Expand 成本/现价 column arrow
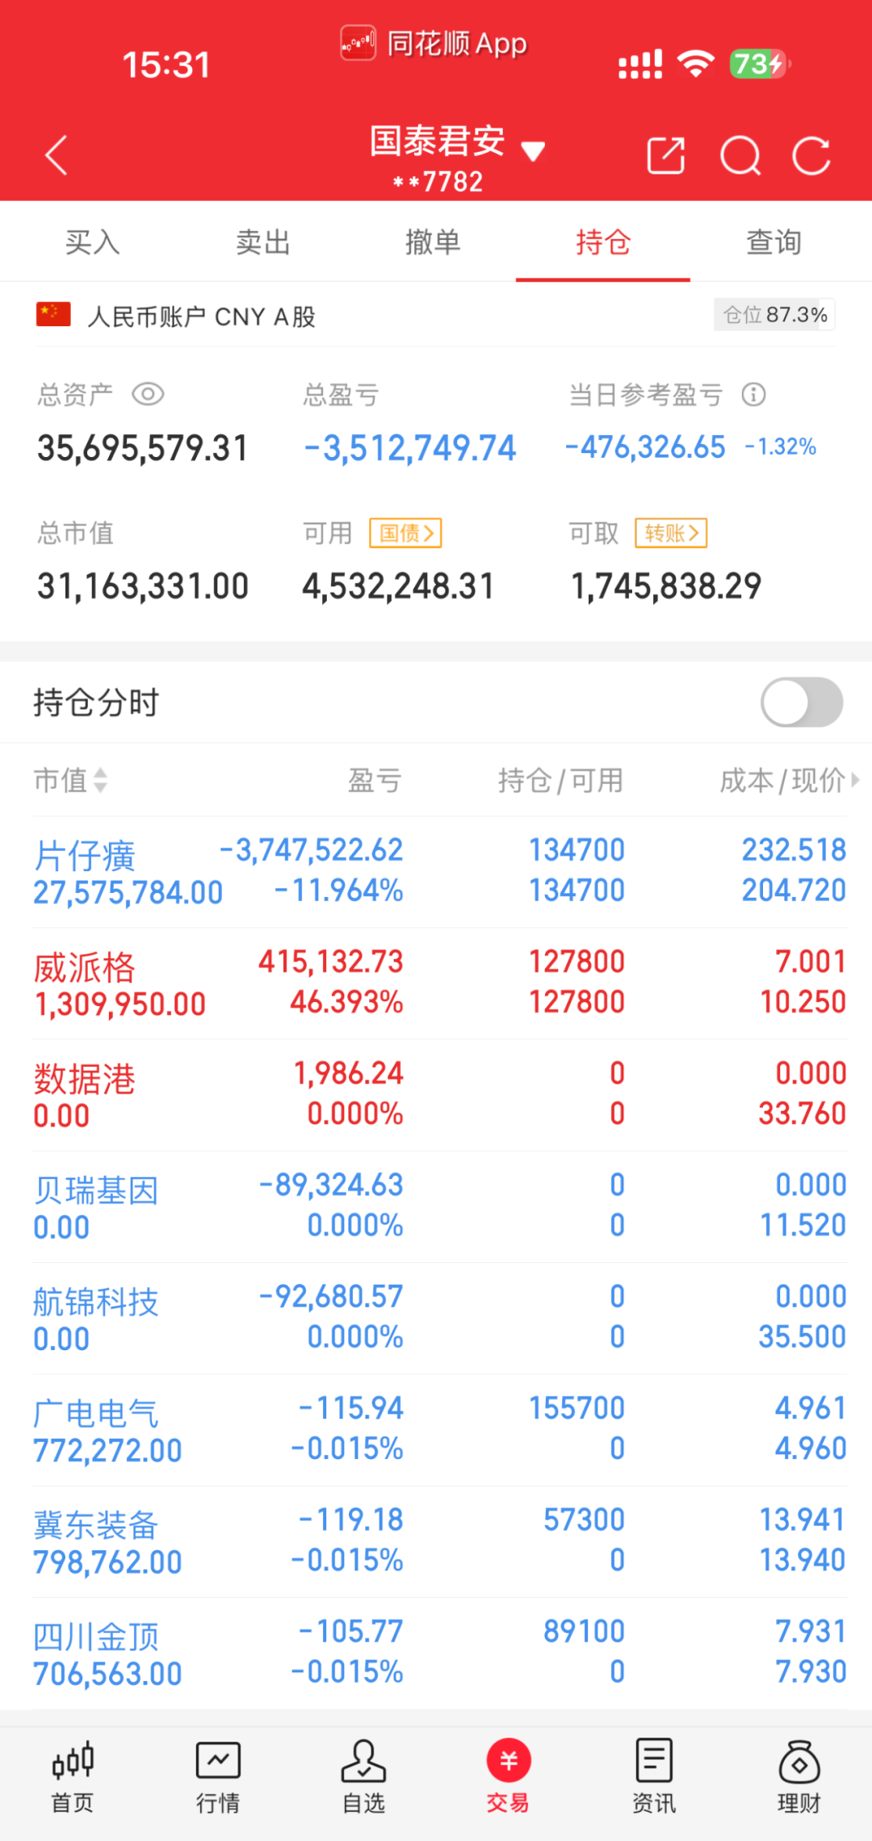Viewport: 872px width, 1841px height. [x=855, y=780]
